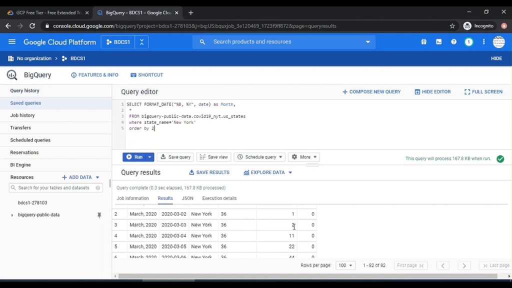Click the Search products and resources field
The height and width of the screenshot is (288, 512).
click(284, 42)
